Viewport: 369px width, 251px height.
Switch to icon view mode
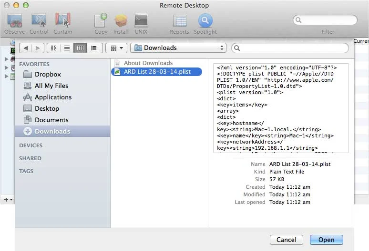coord(53,48)
